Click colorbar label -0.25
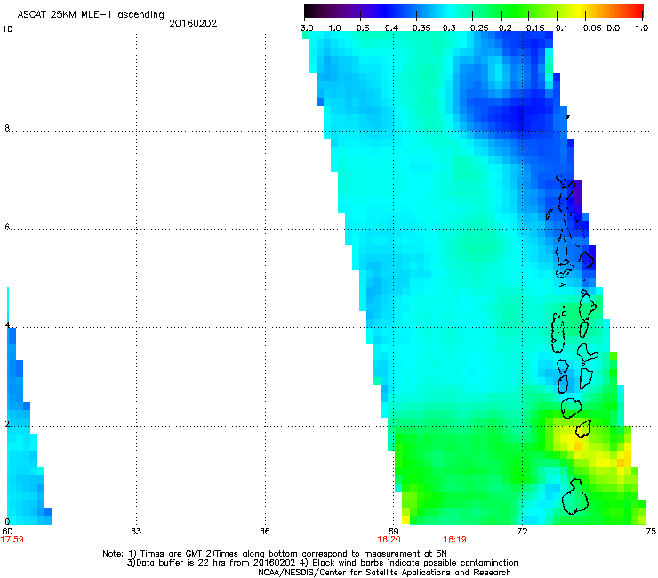Image resolution: width=658 pixels, height=578 pixels. point(477,28)
